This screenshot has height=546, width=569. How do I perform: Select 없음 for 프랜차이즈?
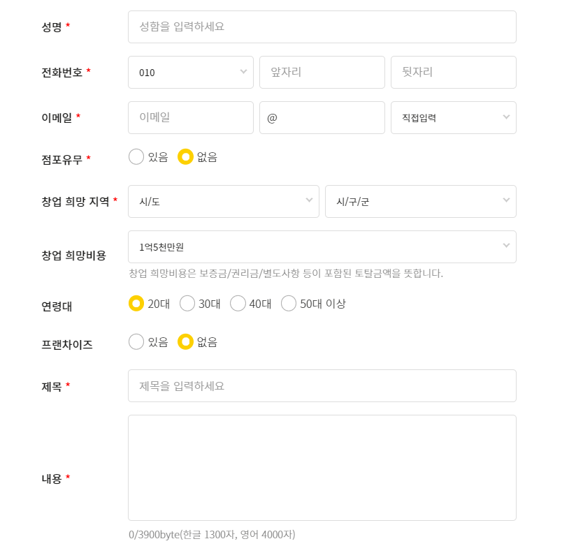click(x=185, y=342)
